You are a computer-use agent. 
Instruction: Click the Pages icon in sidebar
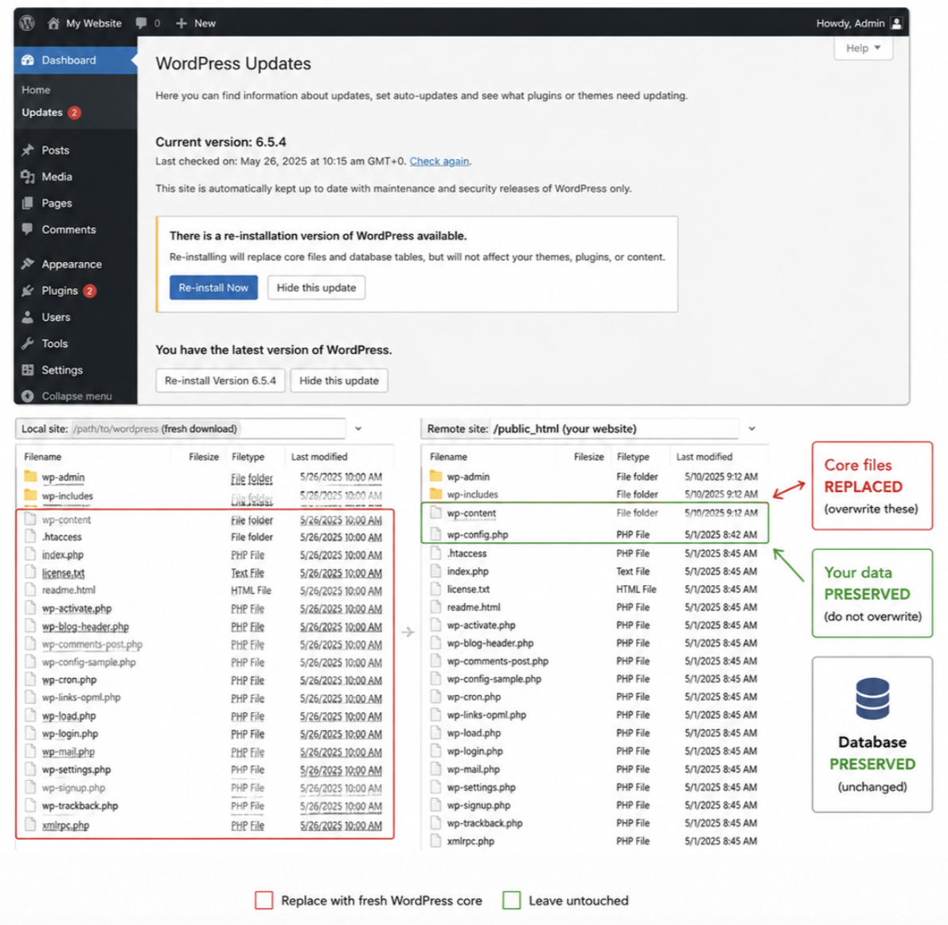[28, 203]
